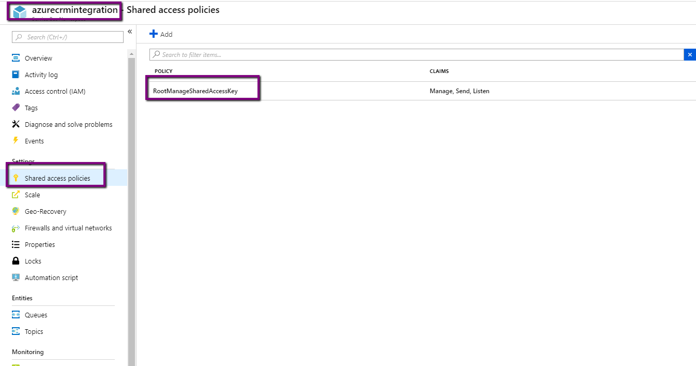Screen dimensions: 696x366
Task: Collapse the left navigation sidebar
Action: click(x=130, y=32)
